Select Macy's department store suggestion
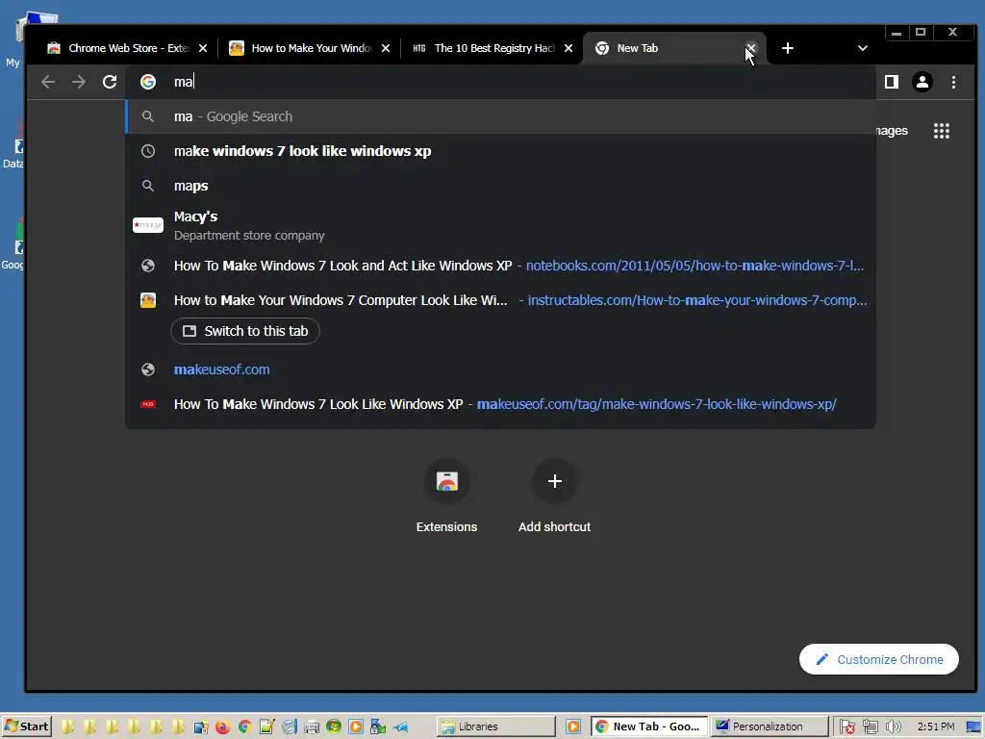985x739 pixels. point(500,225)
